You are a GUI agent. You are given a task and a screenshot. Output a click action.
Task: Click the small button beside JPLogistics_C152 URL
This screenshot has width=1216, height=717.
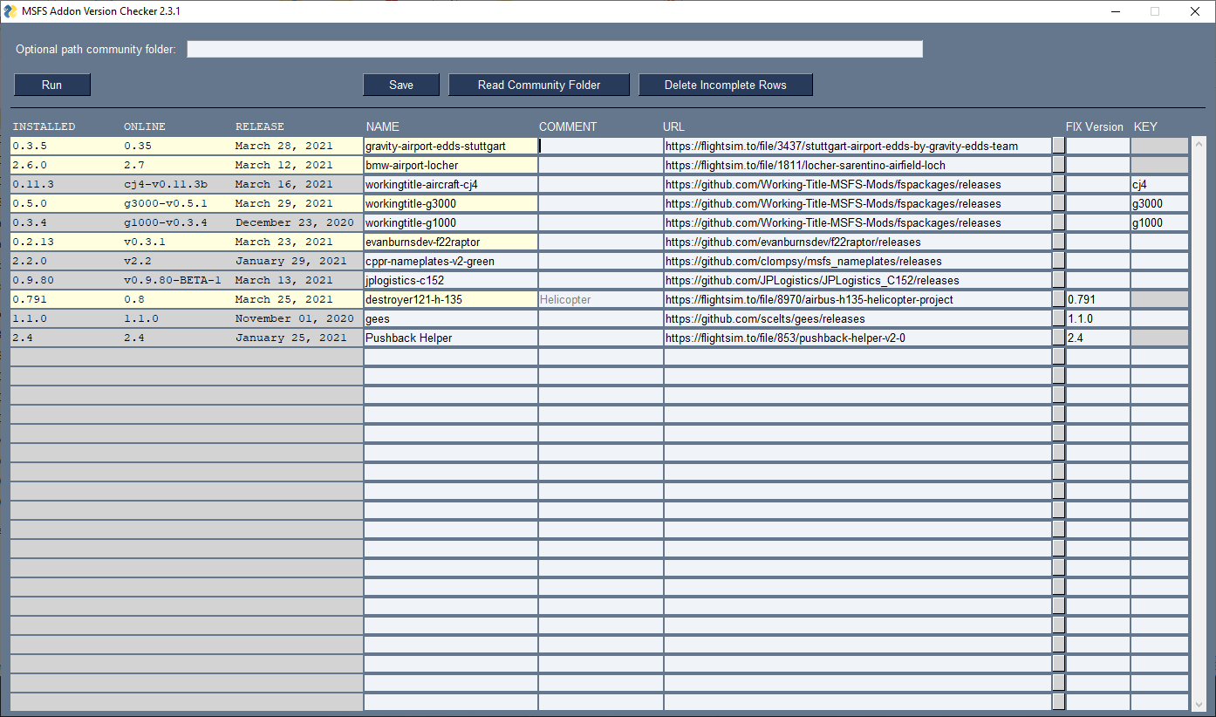[1058, 280]
